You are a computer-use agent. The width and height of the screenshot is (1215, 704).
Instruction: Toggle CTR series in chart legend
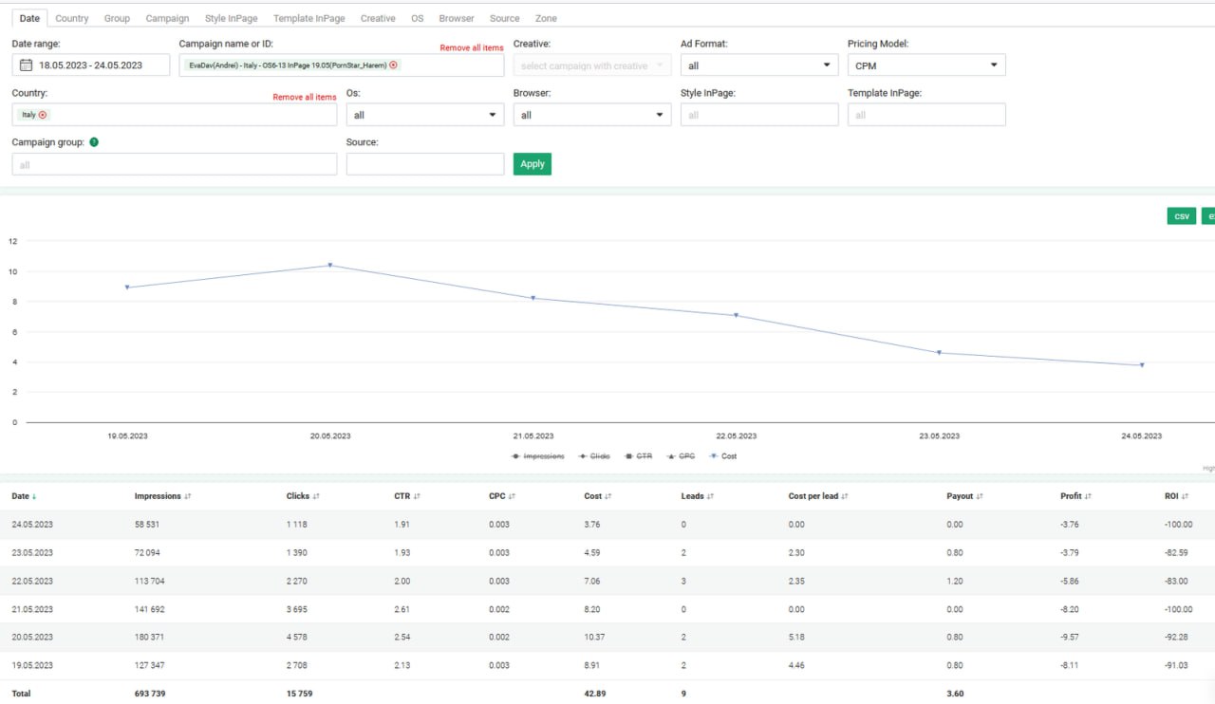click(x=639, y=456)
